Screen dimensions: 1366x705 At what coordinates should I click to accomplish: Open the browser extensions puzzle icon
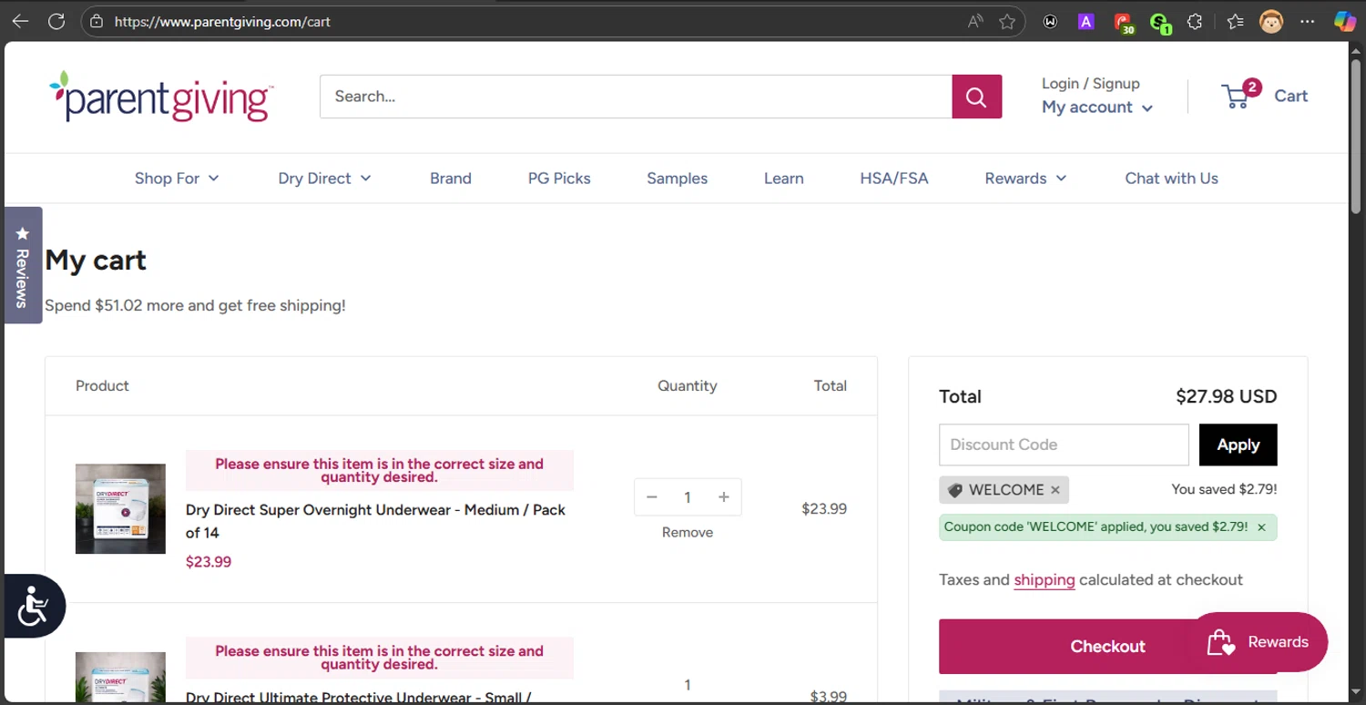click(x=1195, y=21)
